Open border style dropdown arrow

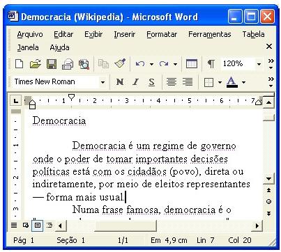220,82
